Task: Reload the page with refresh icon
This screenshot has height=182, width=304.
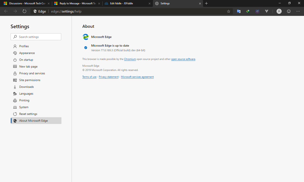Action: coord(24,11)
